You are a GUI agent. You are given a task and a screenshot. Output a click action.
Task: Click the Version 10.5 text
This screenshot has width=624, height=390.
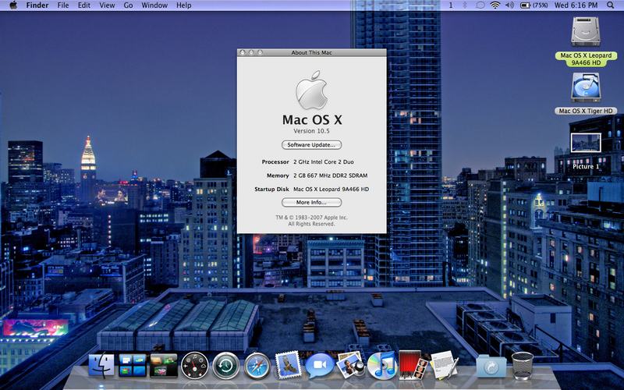tap(311, 131)
